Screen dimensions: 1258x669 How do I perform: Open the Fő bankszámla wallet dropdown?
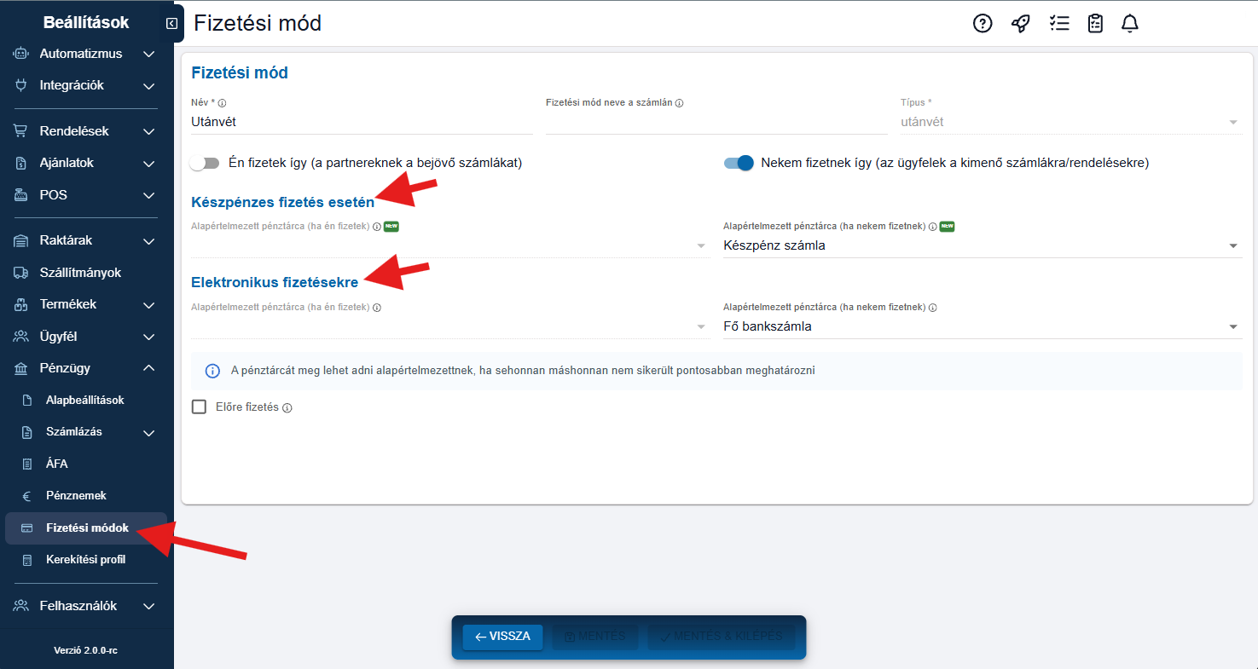[x=981, y=326]
